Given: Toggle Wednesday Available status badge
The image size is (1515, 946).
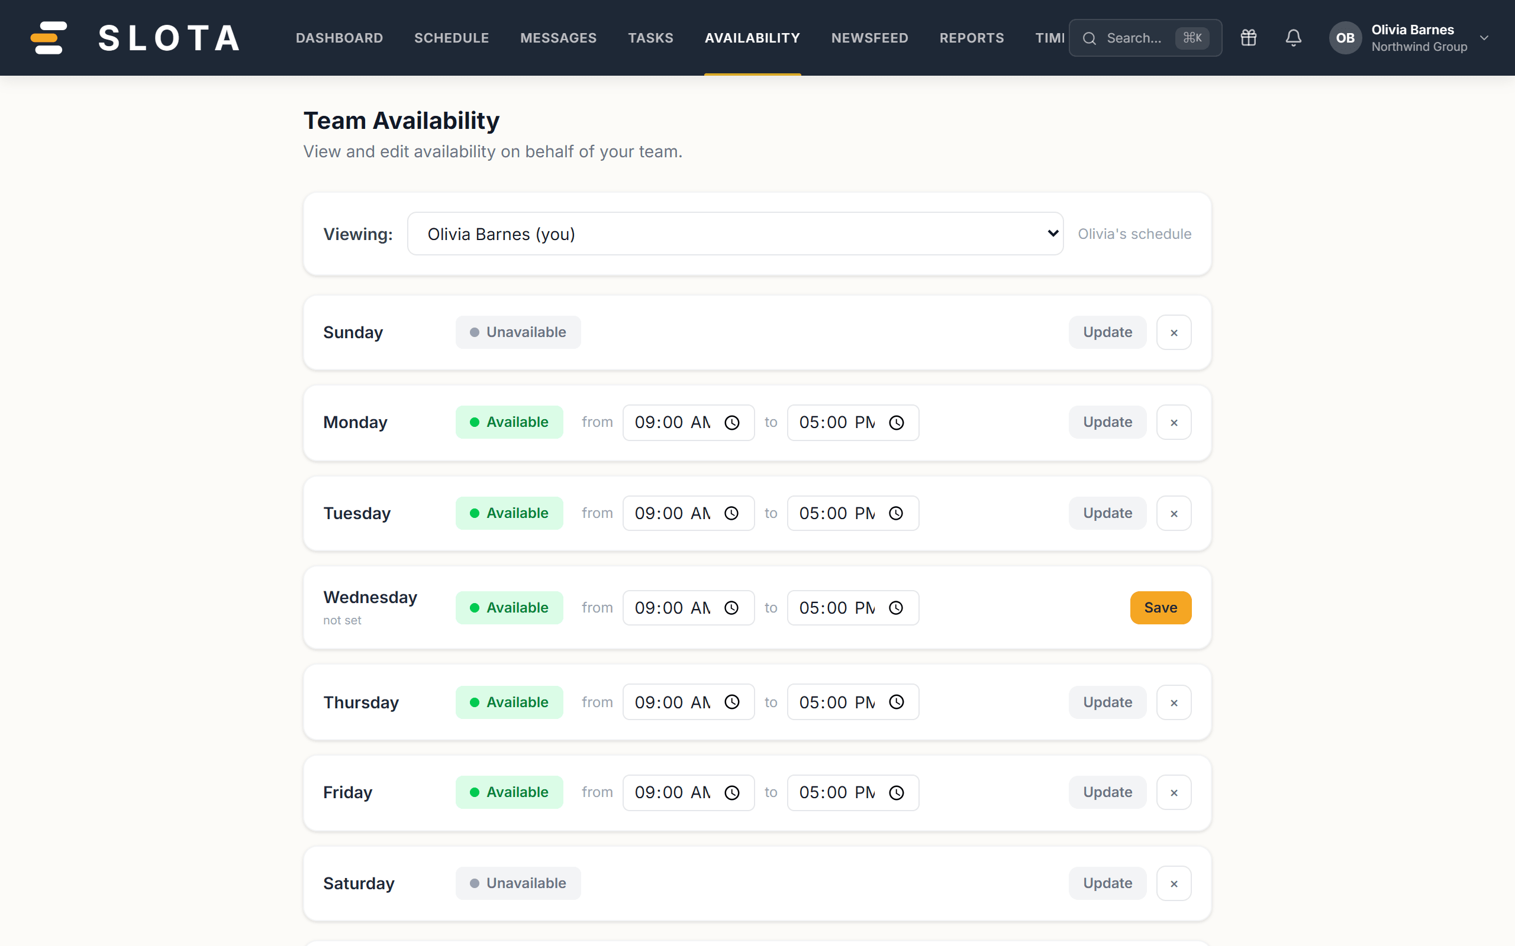Looking at the screenshot, I should pyautogui.click(x=509, y=608).
